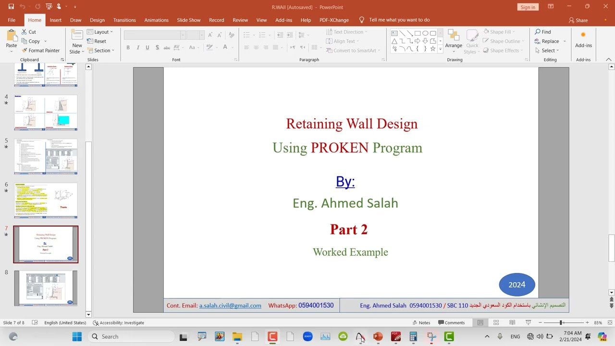
Task: Select slide 6 thumbnail
Action: [x=46, y=200]
